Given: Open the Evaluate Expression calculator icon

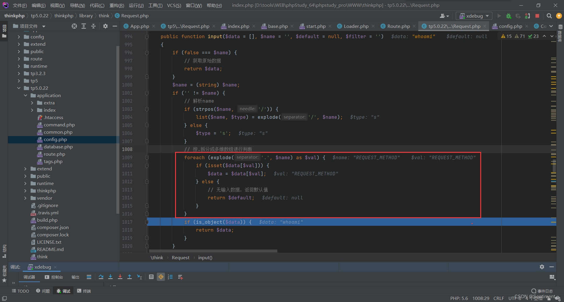Looking at the screenshot, I should [151, 277].
